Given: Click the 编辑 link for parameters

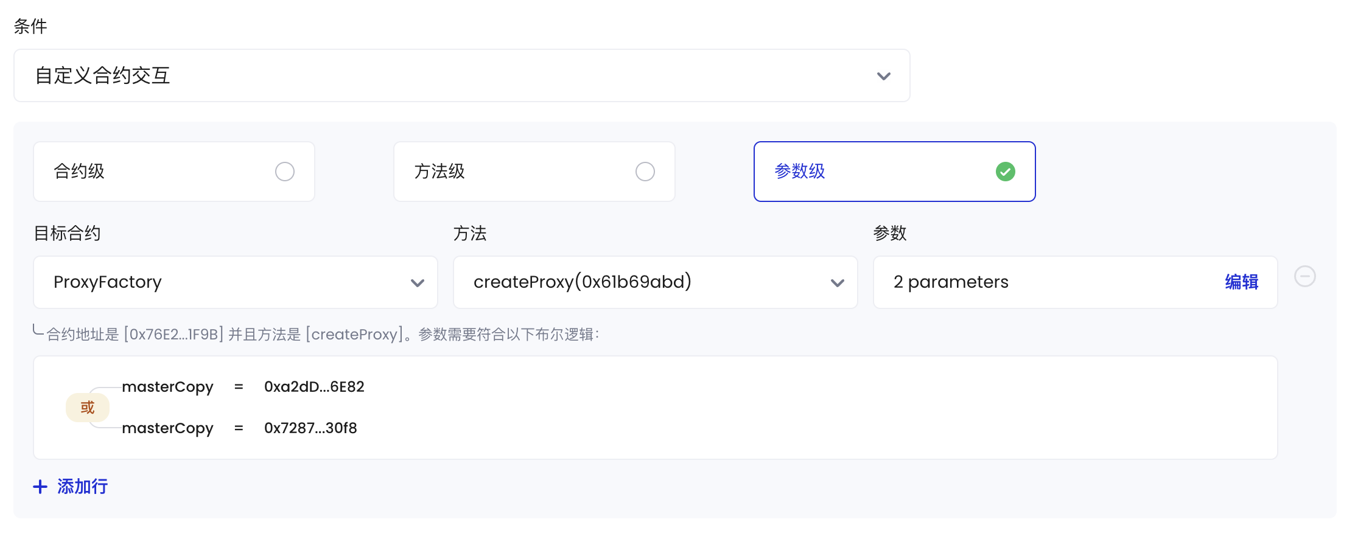Looking at the screenshot, I should 1241,282.
